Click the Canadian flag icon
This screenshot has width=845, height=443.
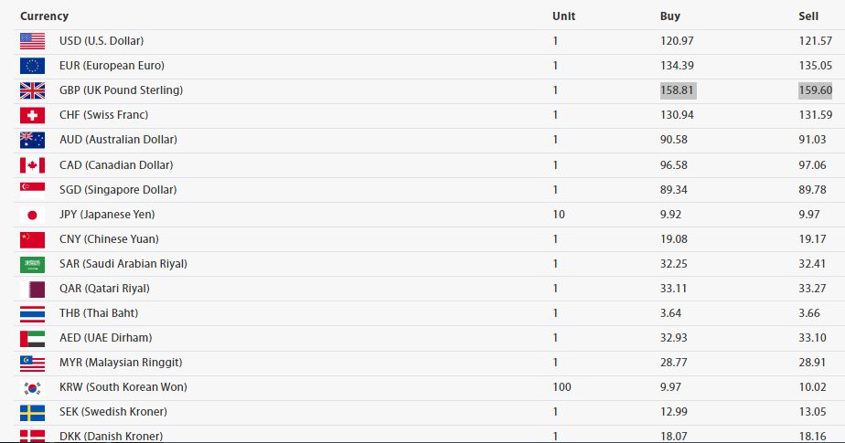click(x=32, y=165)
